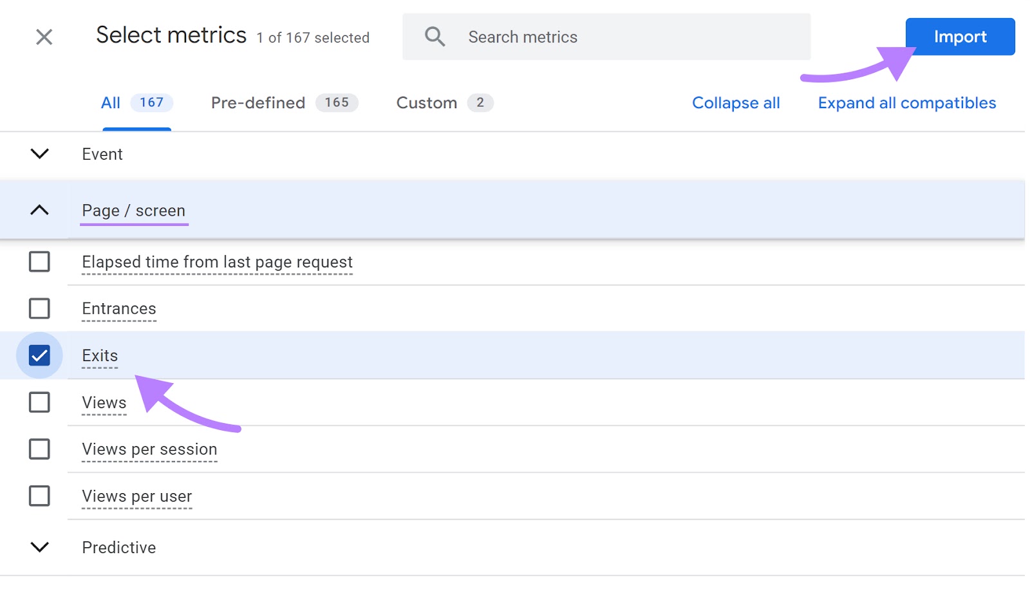
Task: Select the Views per session checkbox
Action: click(x=39, y=449)
